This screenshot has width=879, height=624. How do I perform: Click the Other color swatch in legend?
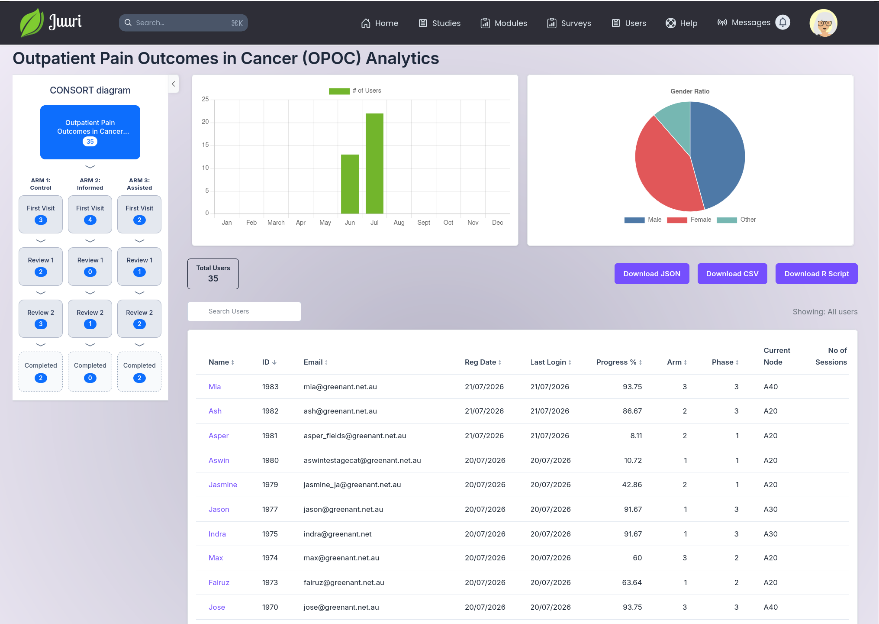click(x=727, y=220)
